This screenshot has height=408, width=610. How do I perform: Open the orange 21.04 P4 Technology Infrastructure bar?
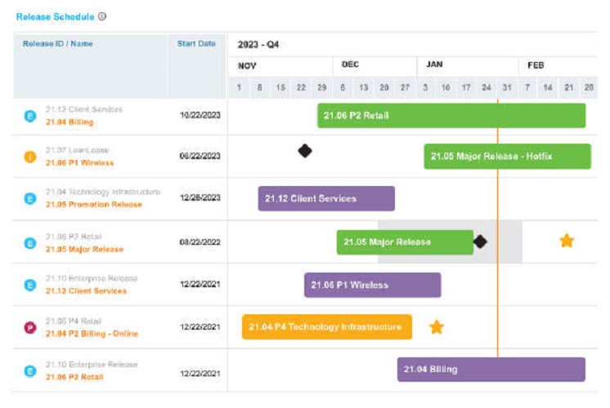click(327, 327)
